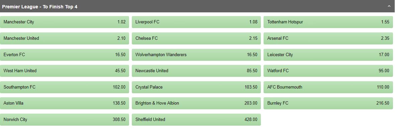Add AFC Bournemouth 110.00 selection
This screenshot has height=129, width=395.
point(328,87)
